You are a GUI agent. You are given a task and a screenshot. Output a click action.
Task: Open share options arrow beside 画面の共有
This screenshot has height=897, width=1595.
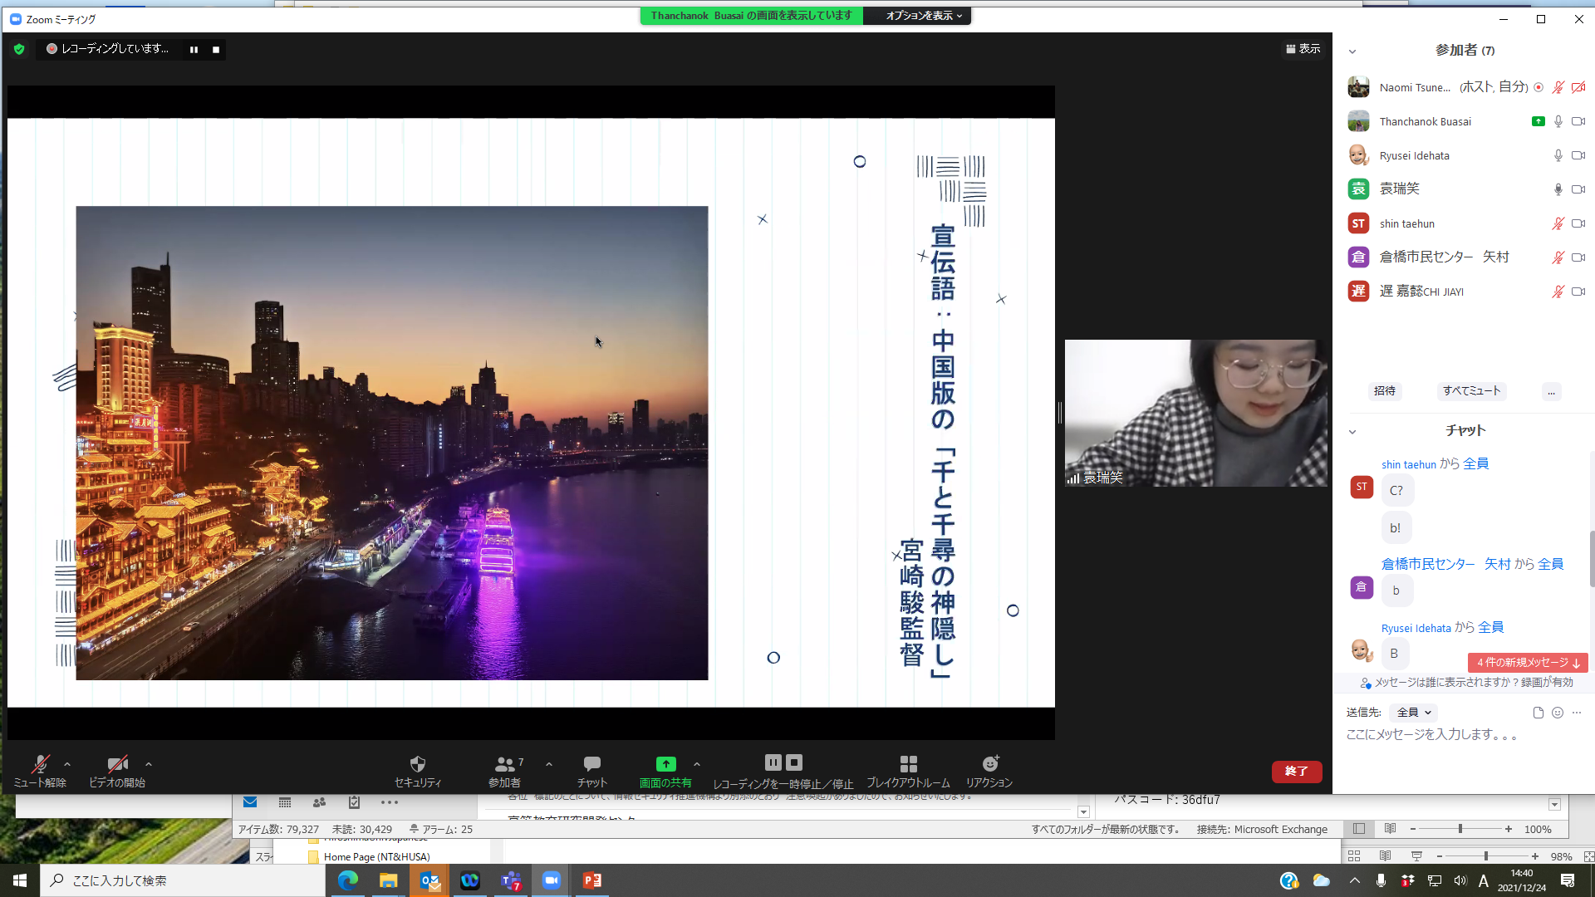click(x=697, y=764)
